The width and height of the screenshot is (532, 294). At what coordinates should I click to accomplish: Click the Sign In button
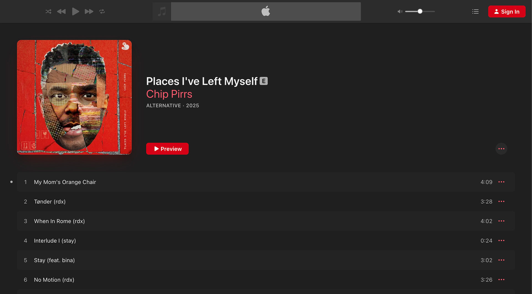click(x=507, y=11)
